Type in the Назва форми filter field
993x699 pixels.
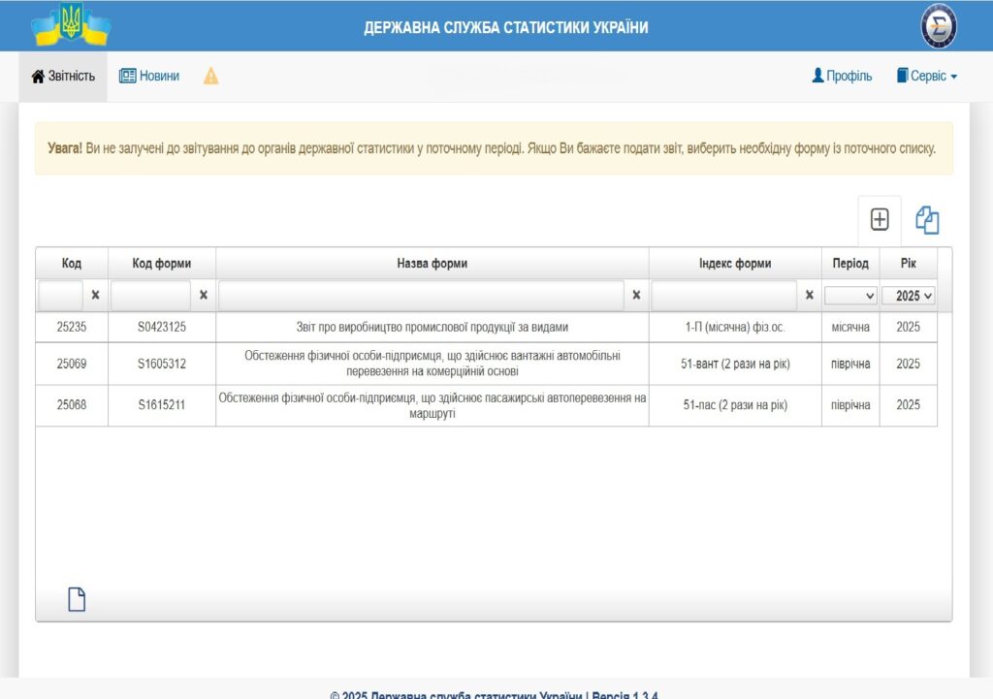coord(421,296)
